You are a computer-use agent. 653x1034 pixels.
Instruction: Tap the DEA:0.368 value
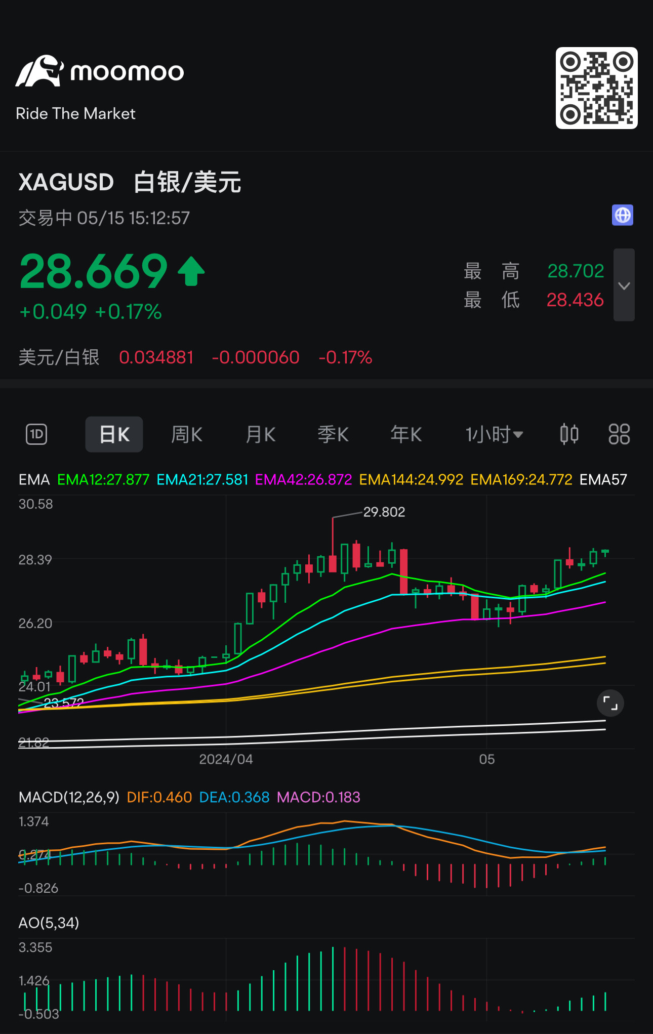[234, 798]
